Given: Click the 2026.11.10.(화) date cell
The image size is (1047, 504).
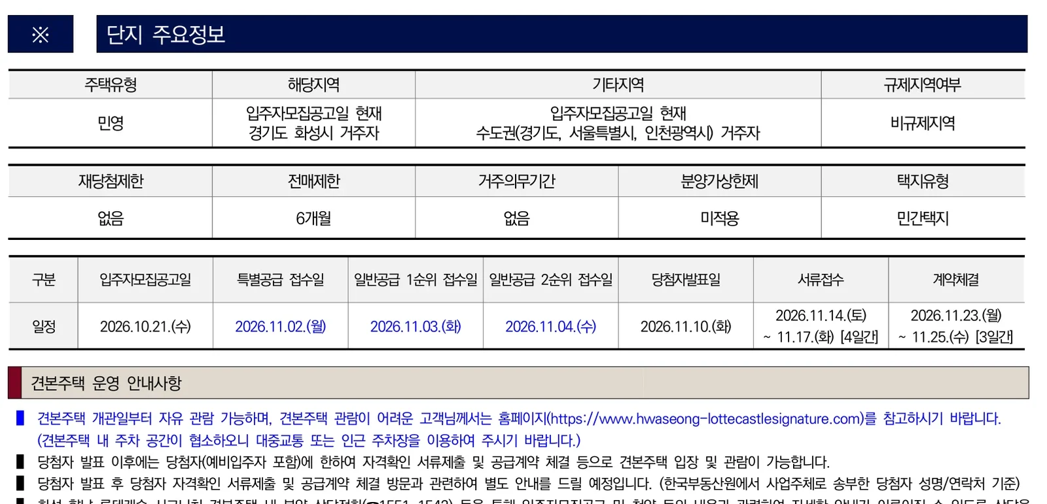Looking at the screenshot, I should 686,326.
